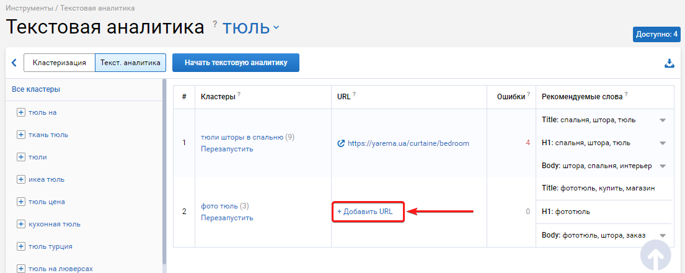Expand the 'тюль на' cluster plus icon

[x=20, y=112]
